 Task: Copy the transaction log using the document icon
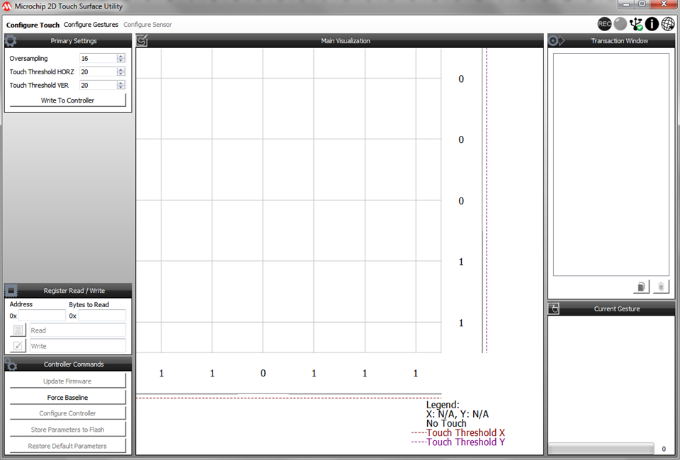pos(640,286)
